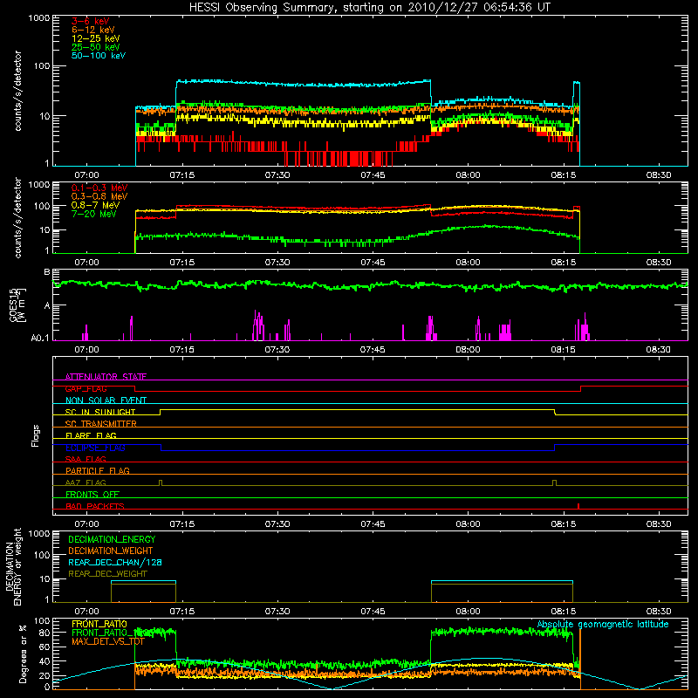The height and width of the screenshot is (698, 698).
Task: Click 07:45 tick label under the top keV panel
Action: (x=373, y=175)
